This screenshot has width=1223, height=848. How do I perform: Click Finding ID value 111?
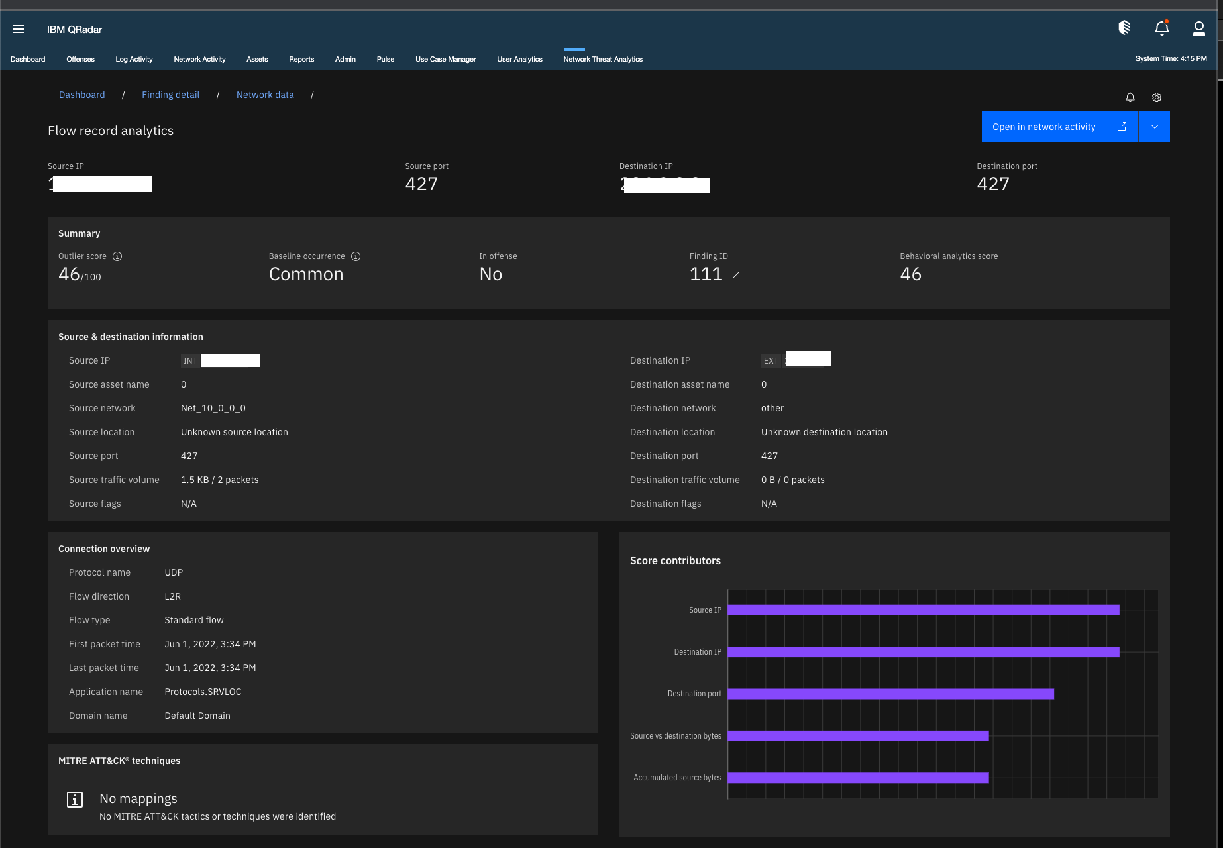point(706,274)
